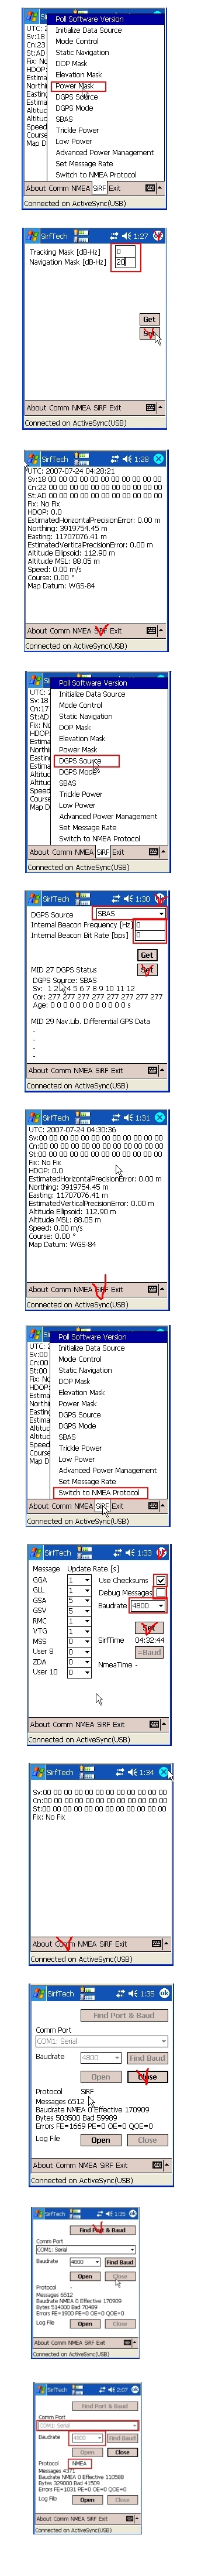
Task: Choose Poll Software Version in first SiRF menu
Action: [90, 19]
